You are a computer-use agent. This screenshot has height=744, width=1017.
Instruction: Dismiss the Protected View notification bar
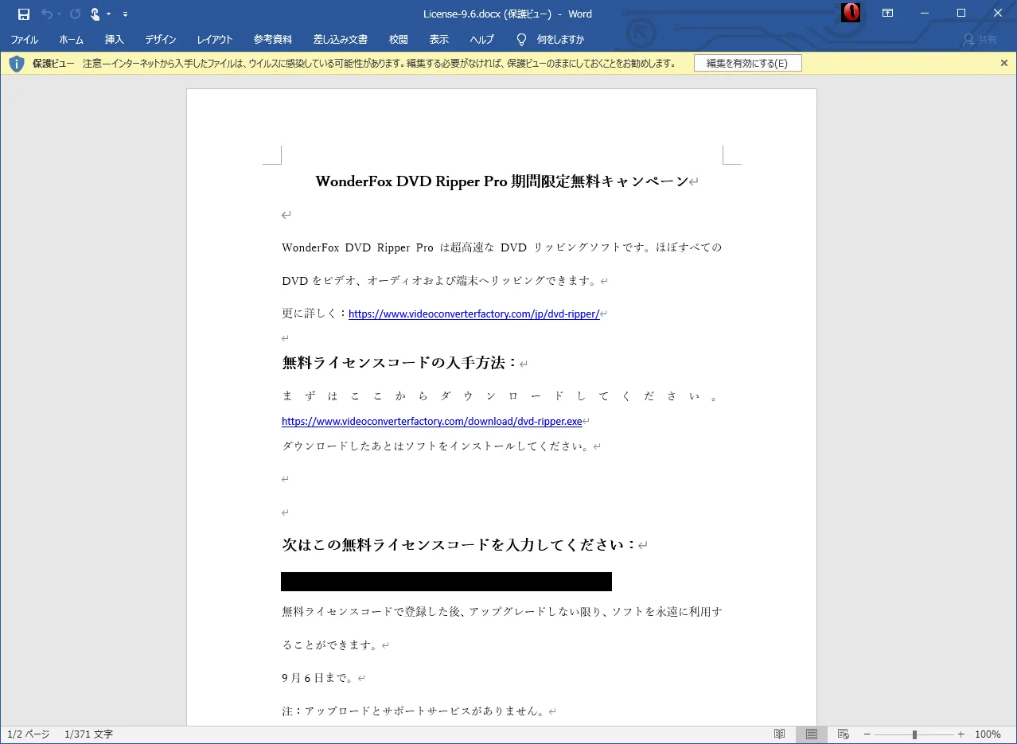pos(1004,63)
